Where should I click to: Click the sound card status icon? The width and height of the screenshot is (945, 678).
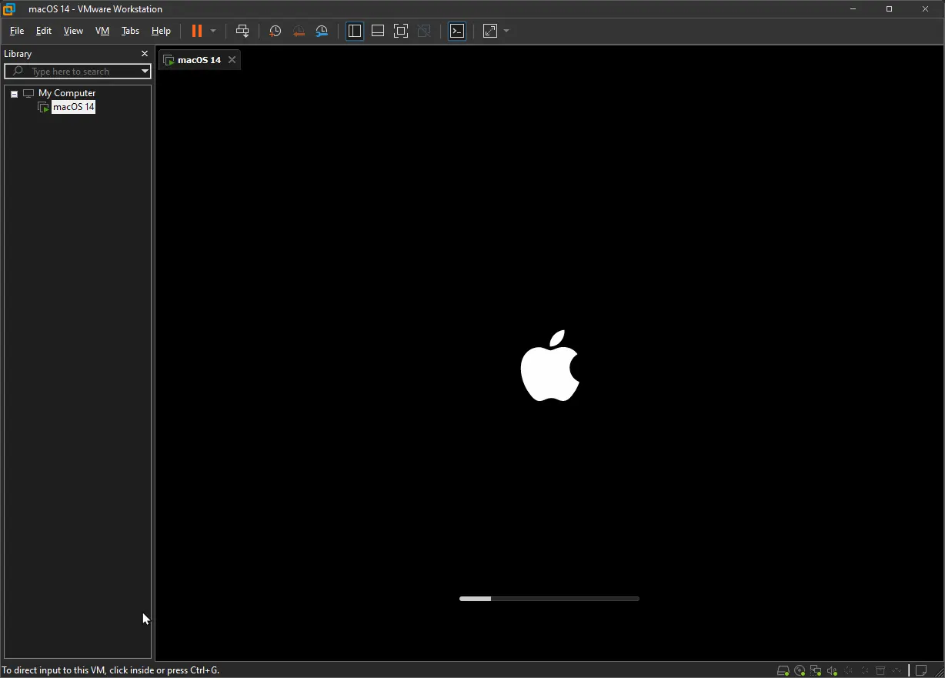pos(832,670)
